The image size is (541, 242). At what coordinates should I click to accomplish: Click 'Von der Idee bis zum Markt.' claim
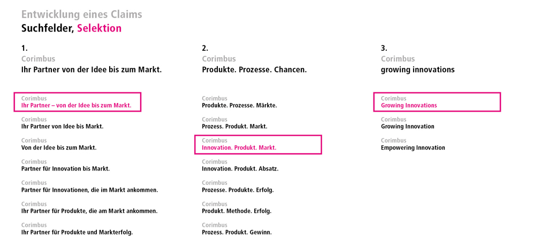point(59,147)
